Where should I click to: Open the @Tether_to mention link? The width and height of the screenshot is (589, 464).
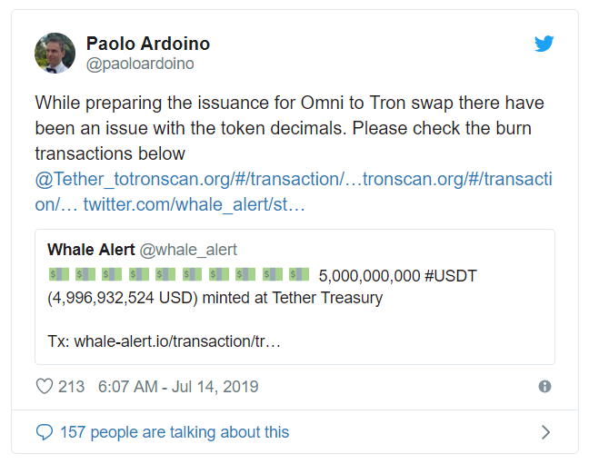pos(75,179)
